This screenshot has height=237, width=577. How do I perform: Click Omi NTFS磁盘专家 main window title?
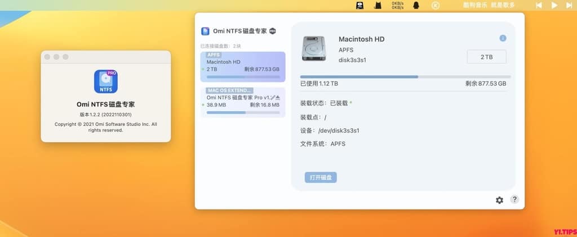tap(240, 31)
